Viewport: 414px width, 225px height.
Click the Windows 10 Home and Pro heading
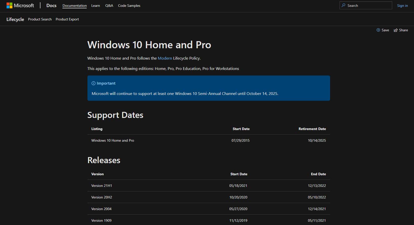[149, 45]
